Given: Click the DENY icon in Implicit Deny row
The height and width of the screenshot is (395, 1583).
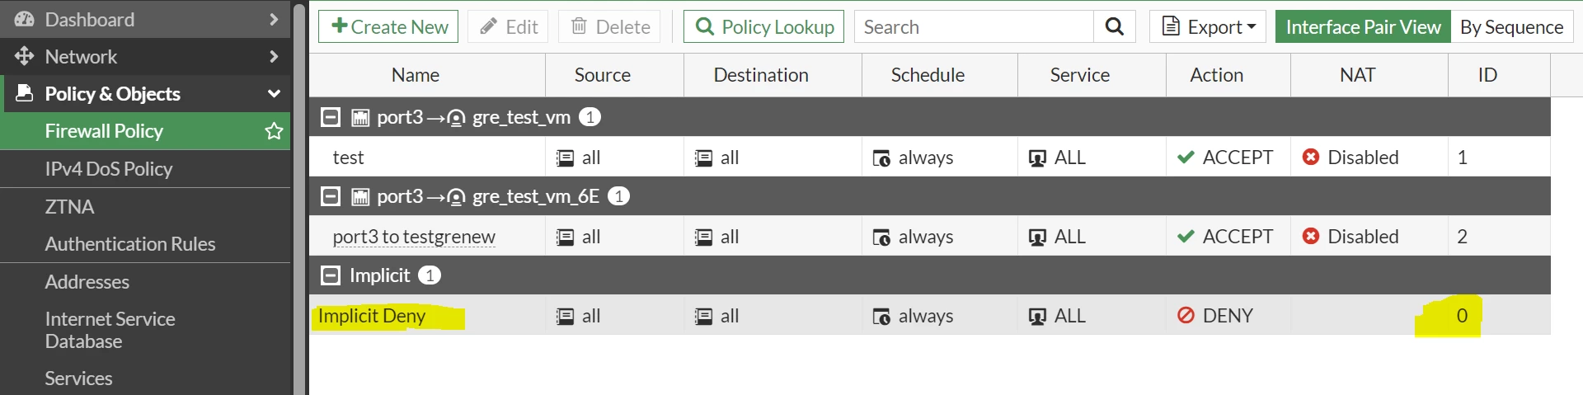Looking at the screenshot, I should click(x=1186, y=315).
